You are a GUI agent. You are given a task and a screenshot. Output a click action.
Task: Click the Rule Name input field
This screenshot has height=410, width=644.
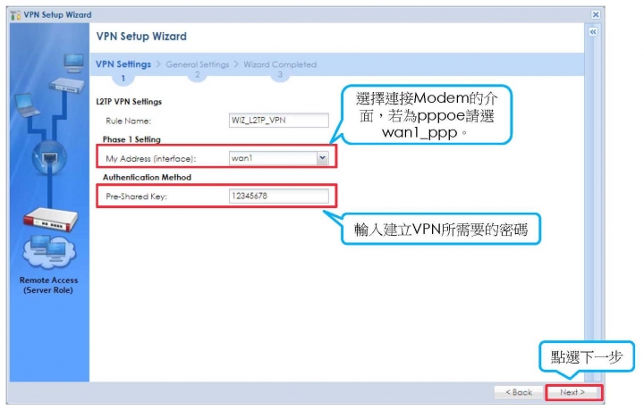[279, 121]
